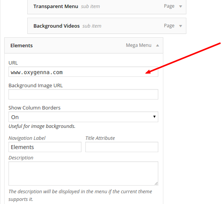Click the Show Column Borders label

[x=35, y=108]
